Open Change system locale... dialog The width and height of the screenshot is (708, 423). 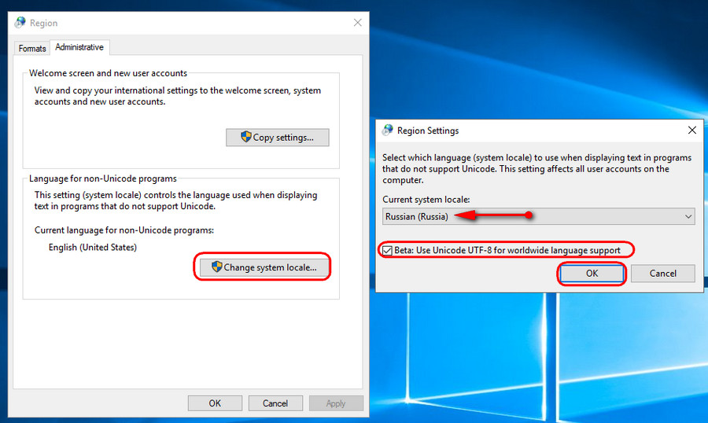click(x=263, y=267)
